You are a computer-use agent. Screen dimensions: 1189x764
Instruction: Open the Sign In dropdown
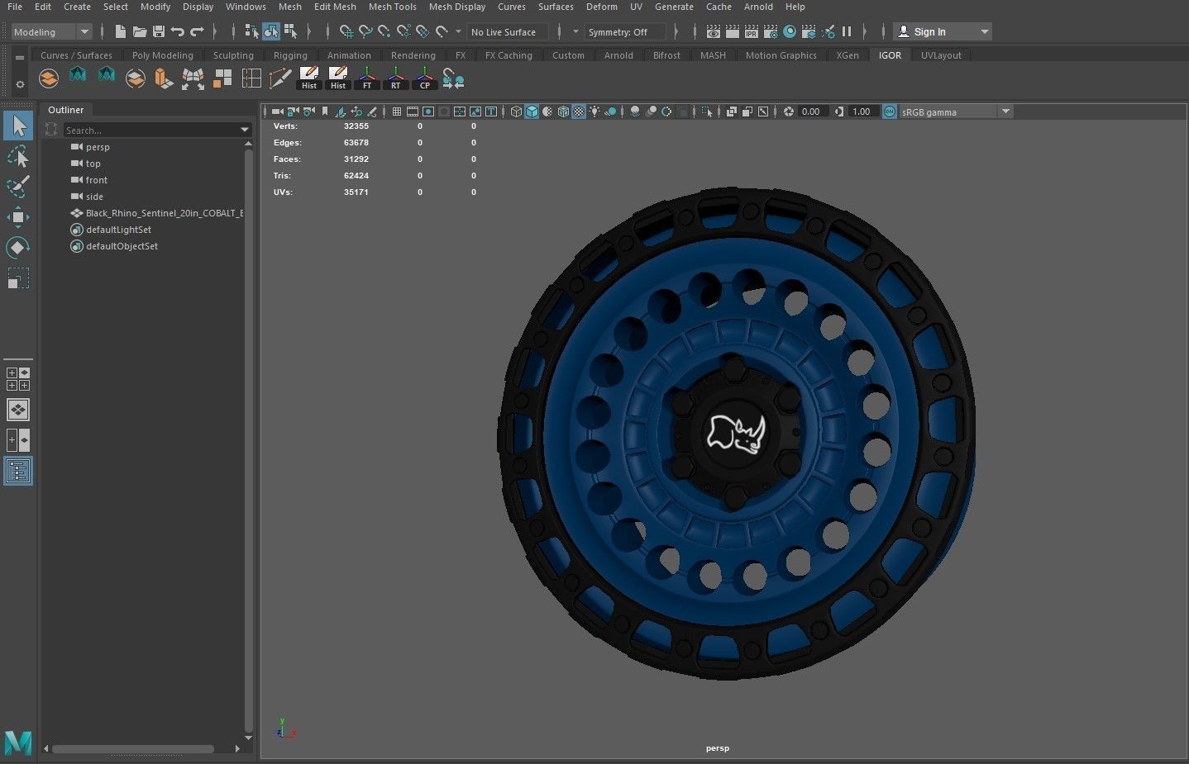943,31
